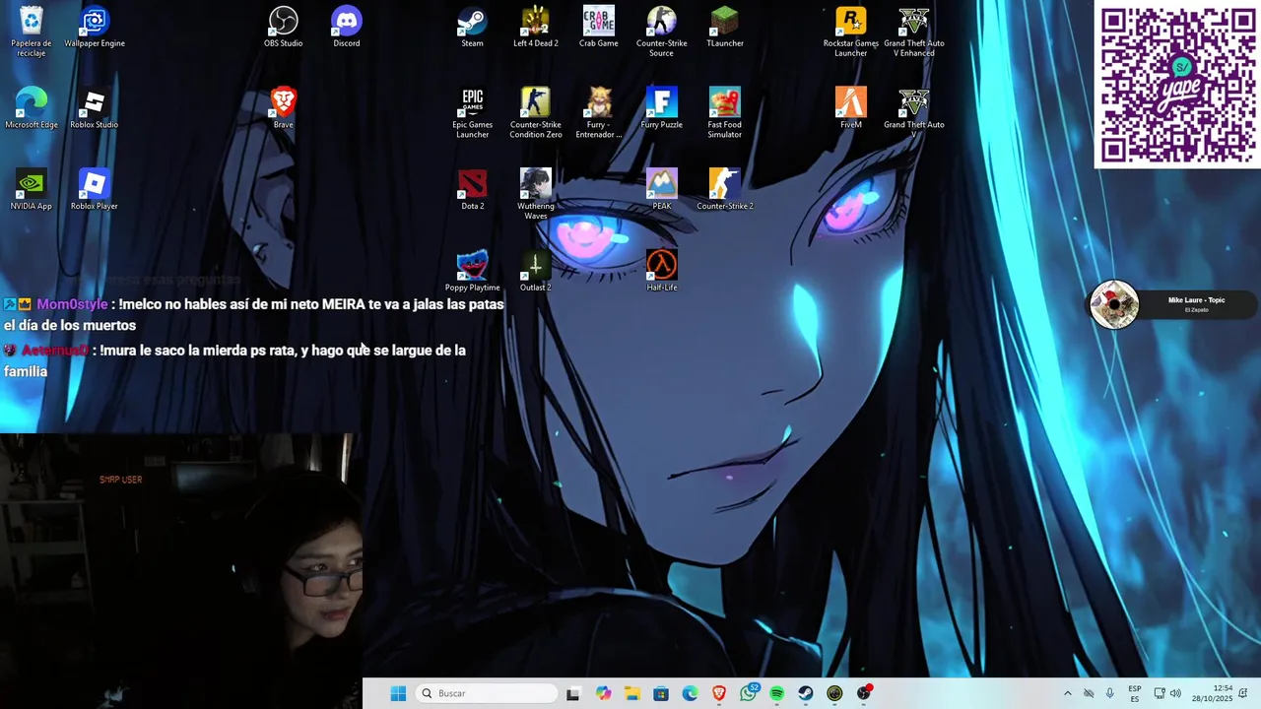The image size is (1261, 709).
Task: Select the Counter-Strike Source icon
Action: (662, 32)
